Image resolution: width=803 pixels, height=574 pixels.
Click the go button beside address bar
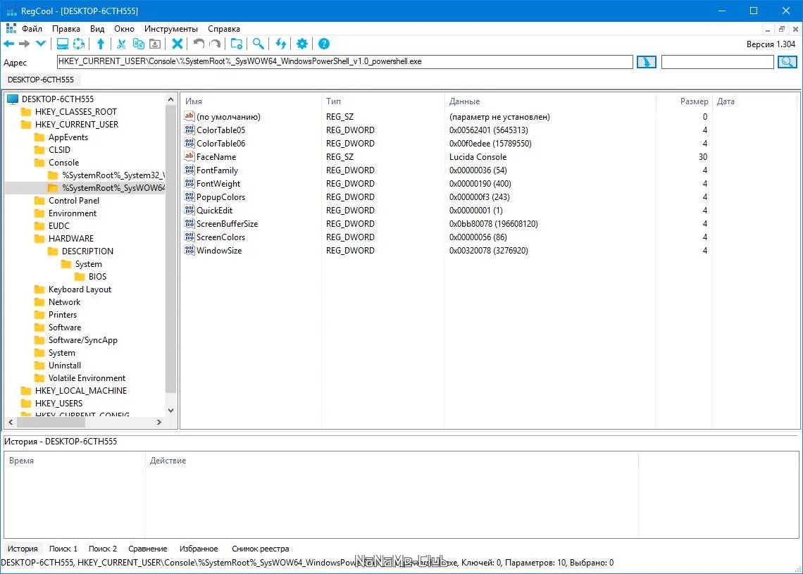(x=647, y=62)
